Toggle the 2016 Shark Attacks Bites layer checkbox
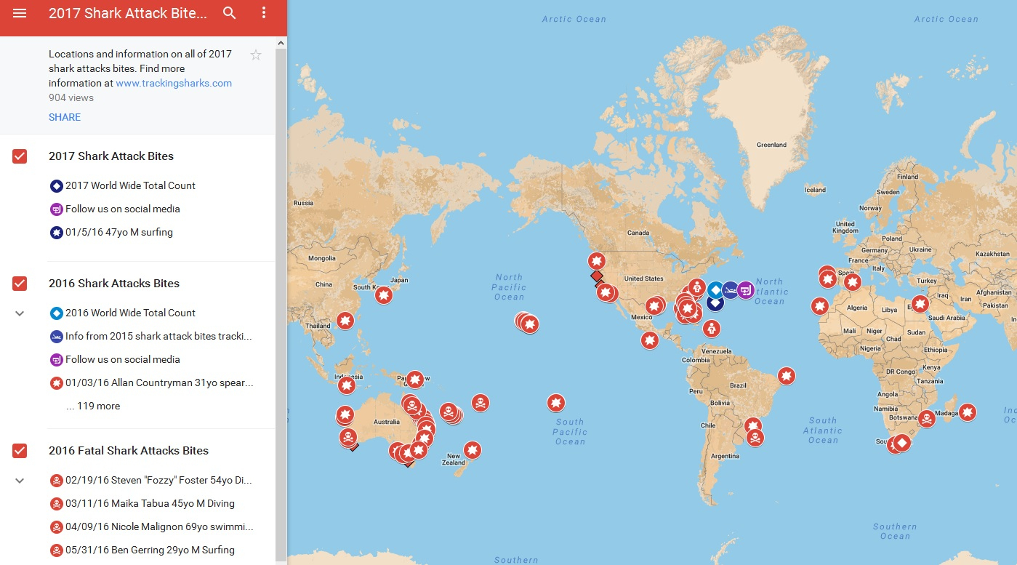Image resolution: width=1017 pixels, height=565 pixels. (x=20, y=284)
